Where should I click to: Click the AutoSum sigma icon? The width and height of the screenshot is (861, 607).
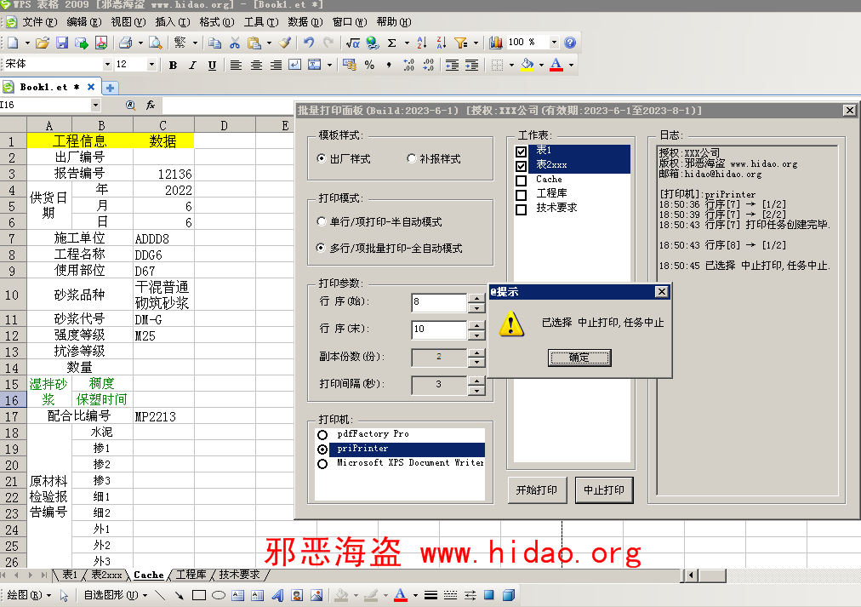(391, 43)
